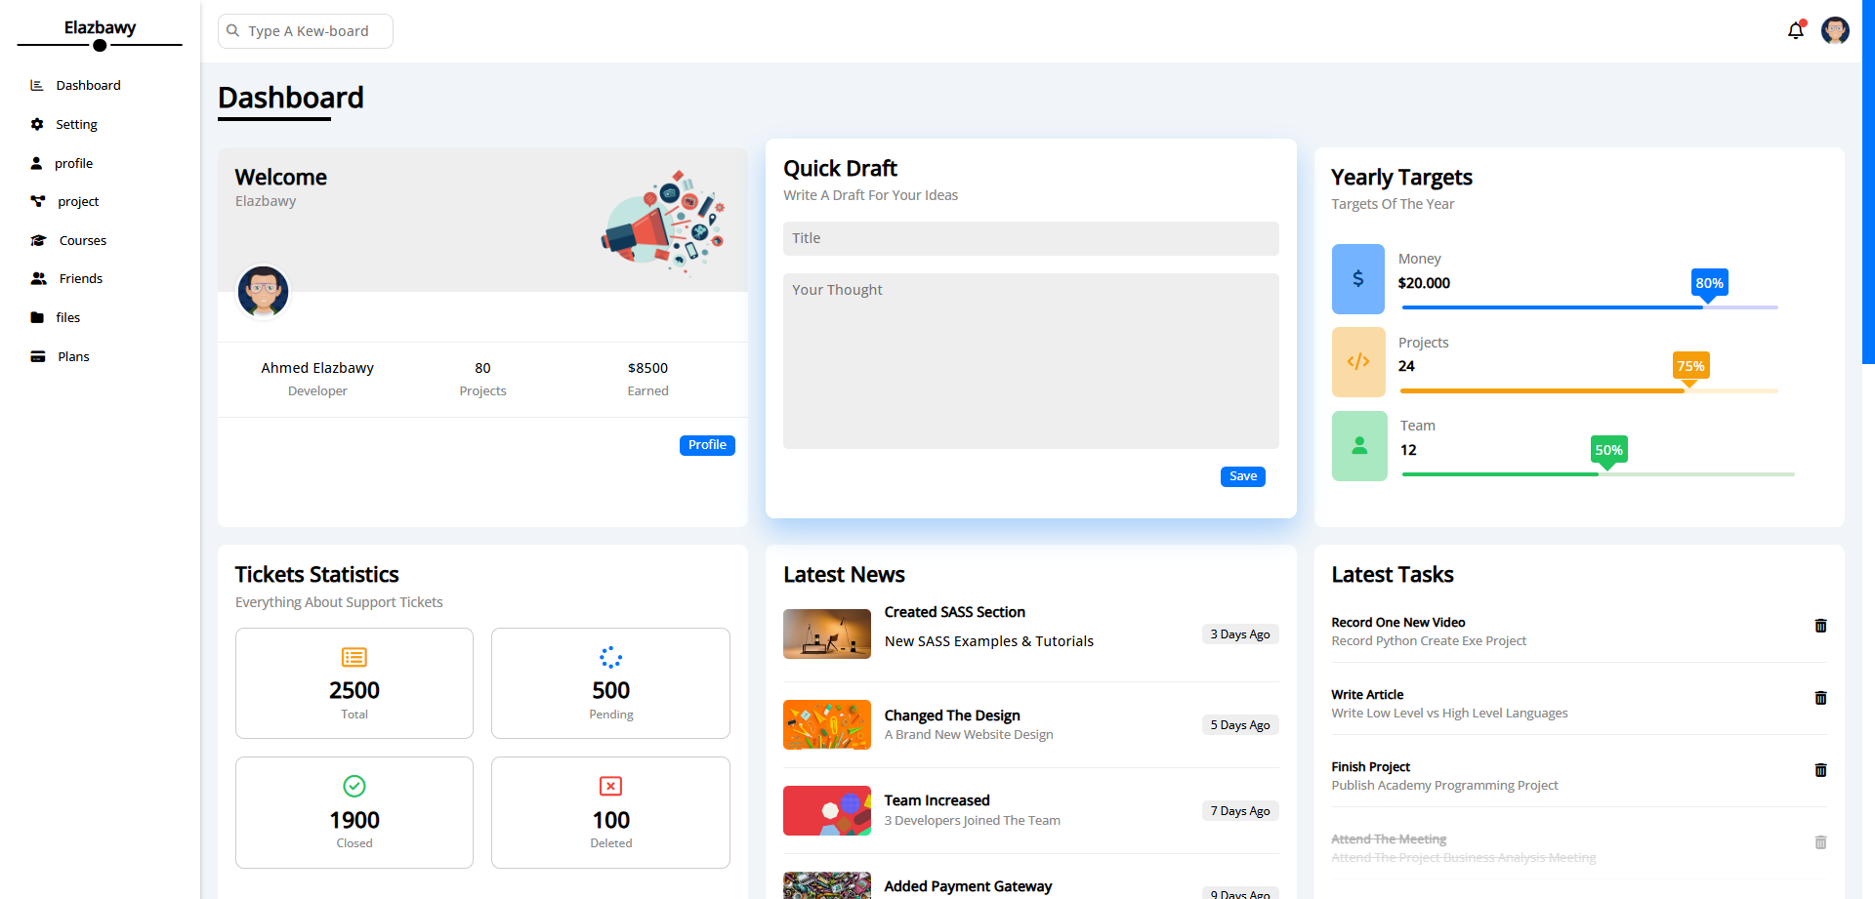Click the 3 Days Ago label
Viewport: 1875px width, 899px height.
[x=1240, y=634]
